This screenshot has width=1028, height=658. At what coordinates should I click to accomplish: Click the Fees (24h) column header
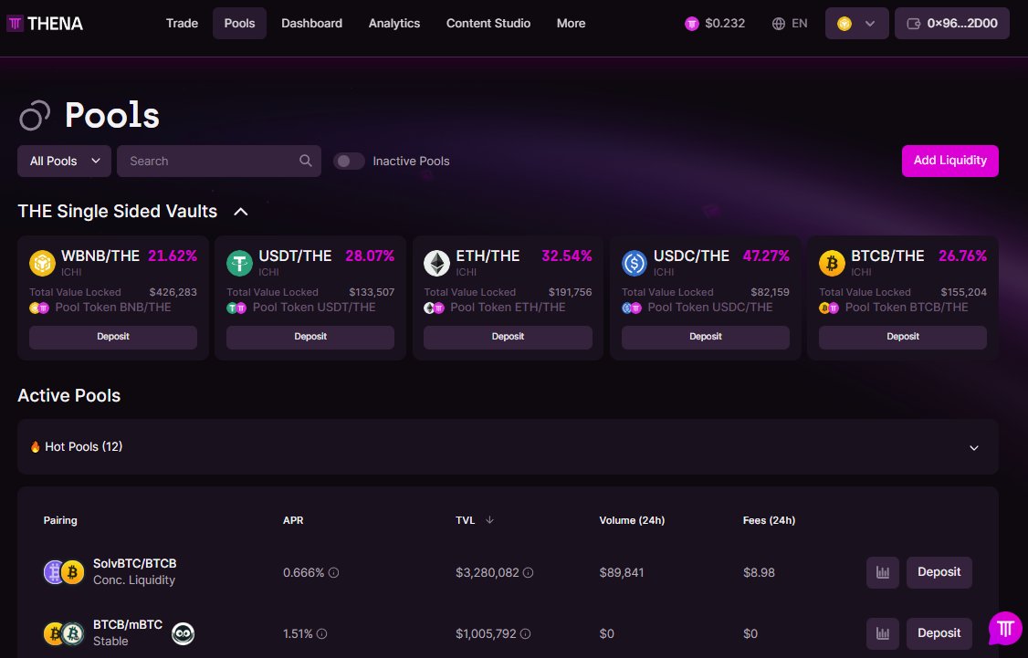point(769,520)
